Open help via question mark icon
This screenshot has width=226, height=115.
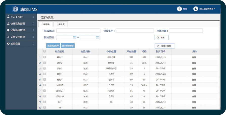point(179,9)
